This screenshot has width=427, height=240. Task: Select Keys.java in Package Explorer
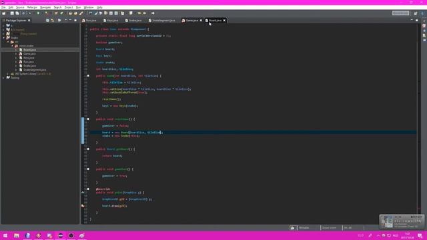click(29, 58)
